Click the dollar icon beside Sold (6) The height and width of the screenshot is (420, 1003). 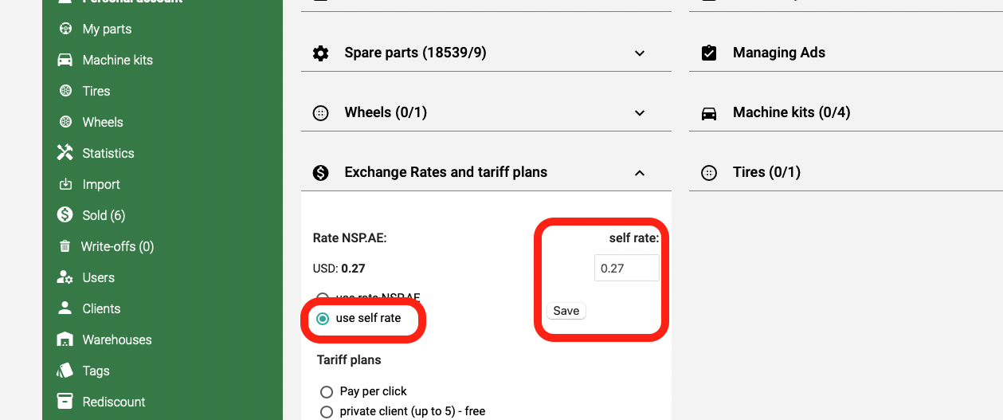pyautogui.click(x=65, y=215)
